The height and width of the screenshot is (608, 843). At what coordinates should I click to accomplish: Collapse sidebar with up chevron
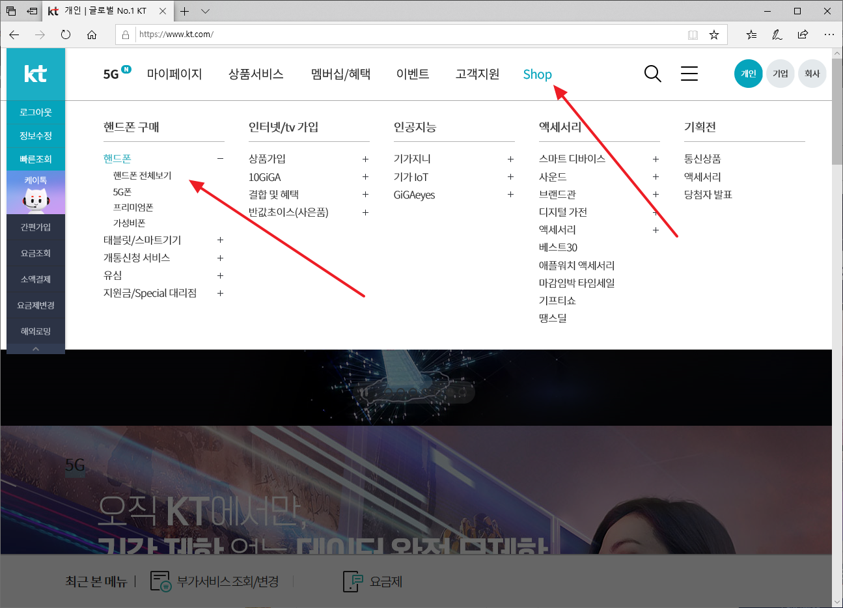[x=36, y=349]
